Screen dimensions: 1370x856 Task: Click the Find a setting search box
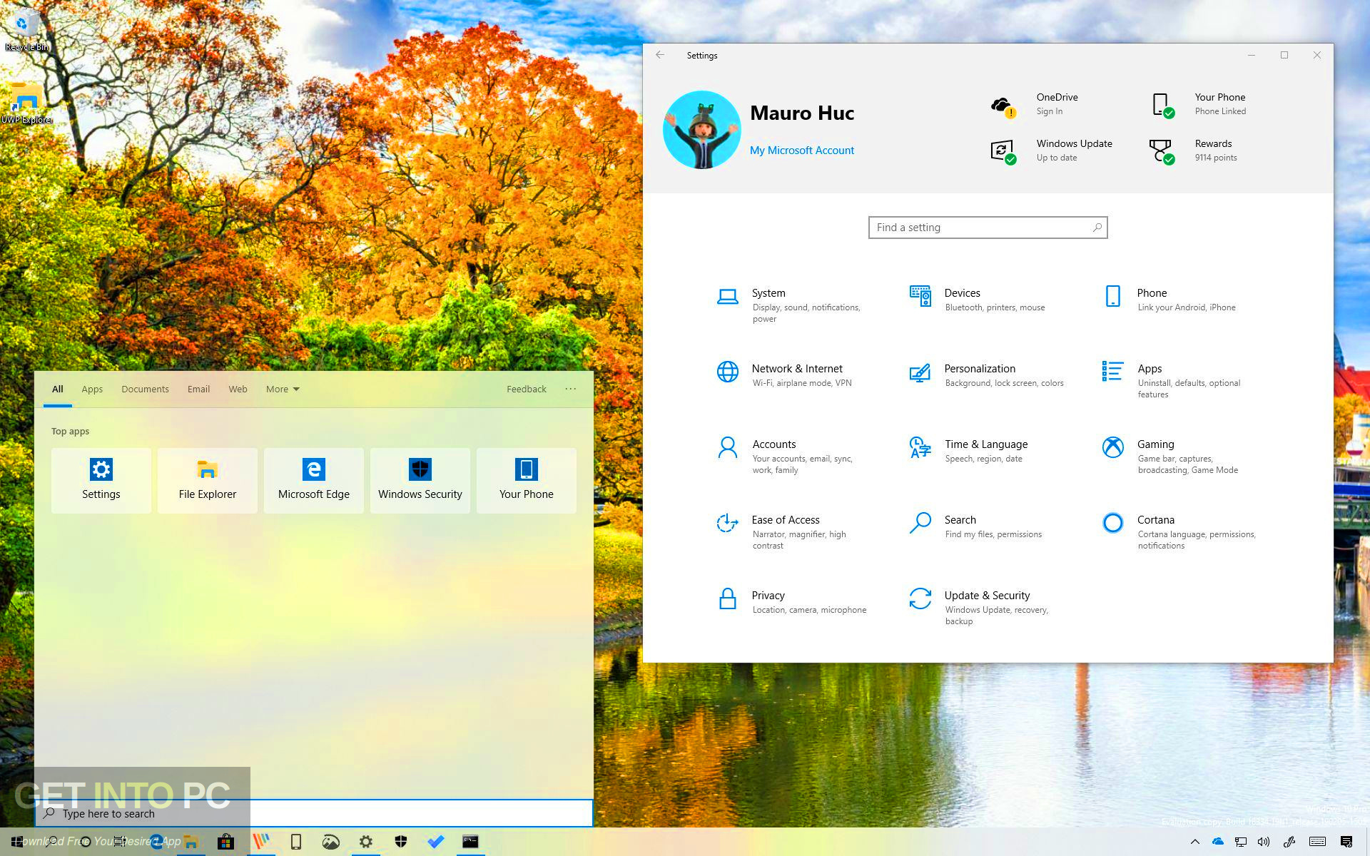tap(988, 228)
